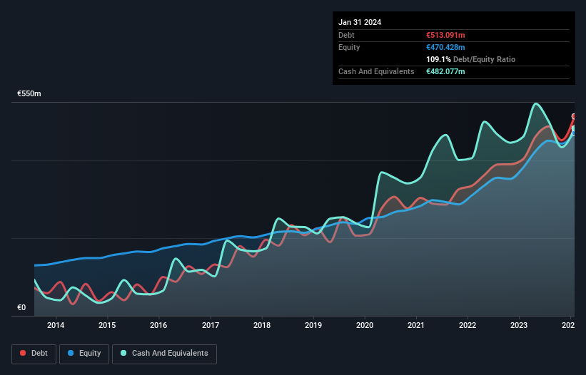The image size is (586, 375).
Task: Click the 2018 x-axis label
Action: coord(262,325)
